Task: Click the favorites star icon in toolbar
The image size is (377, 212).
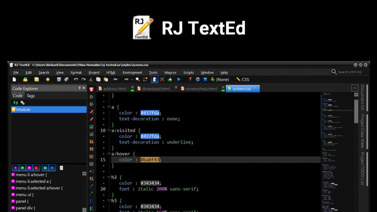Action: pos(47,79)
